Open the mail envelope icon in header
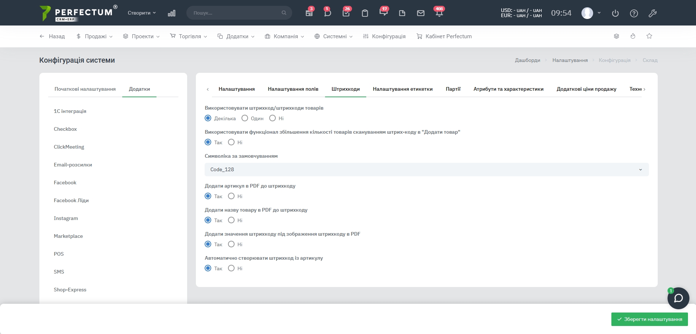696x334 pixels. point(421,13)
